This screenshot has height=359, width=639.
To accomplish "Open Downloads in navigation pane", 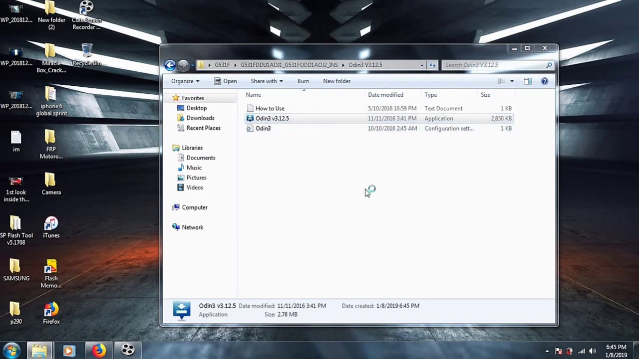I will (x=200, y=118).
